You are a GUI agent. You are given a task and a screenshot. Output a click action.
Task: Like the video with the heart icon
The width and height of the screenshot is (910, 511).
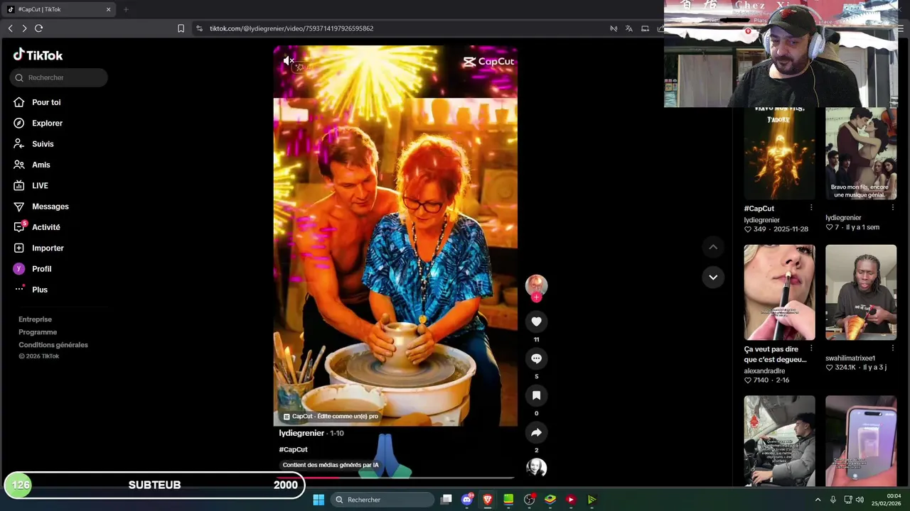536,322
